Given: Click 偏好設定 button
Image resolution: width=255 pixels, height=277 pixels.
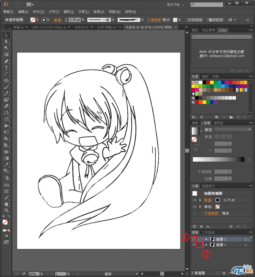Looking at the screenshot, I should tap(216, 20).
